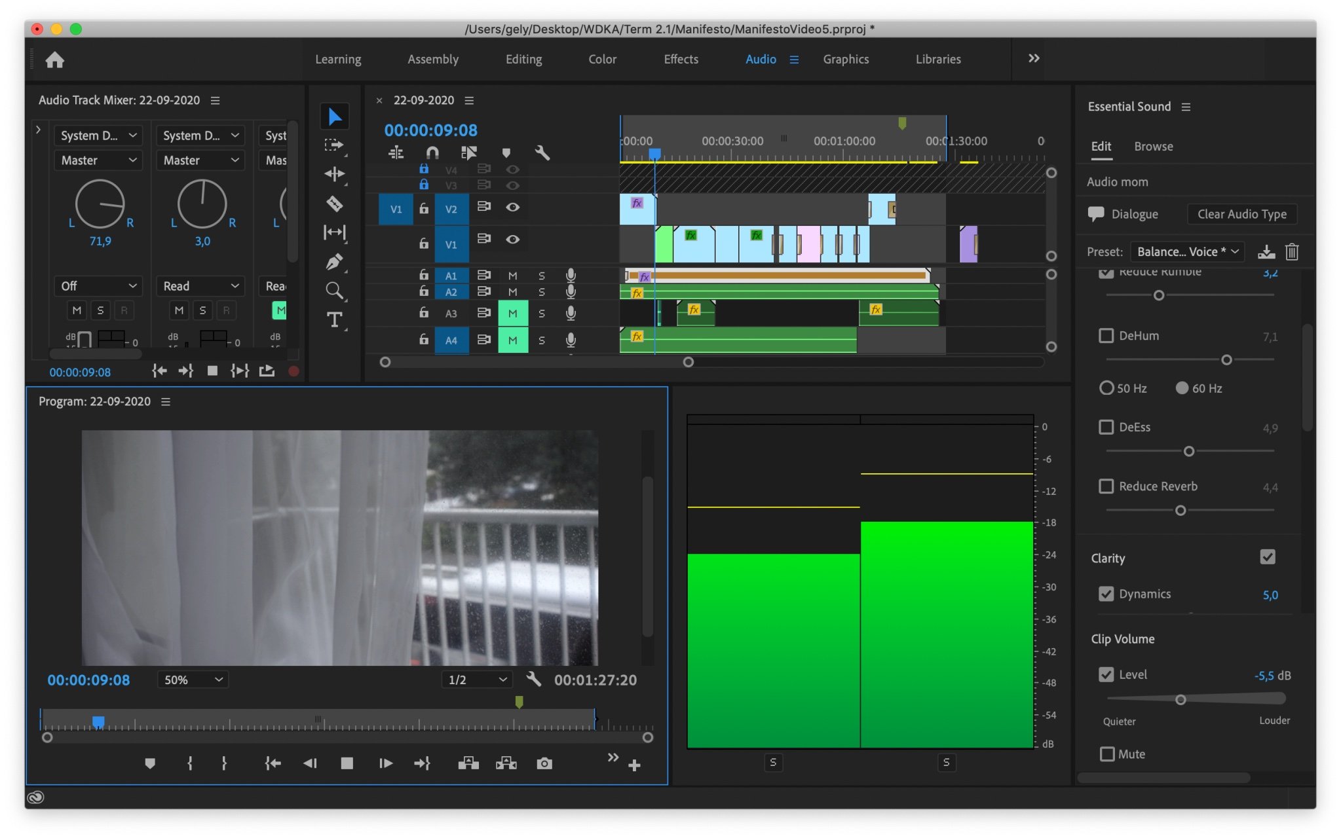Select the Ripple Edit tool
This screenshot has width=1341, height=838.
tap(335, 174)
